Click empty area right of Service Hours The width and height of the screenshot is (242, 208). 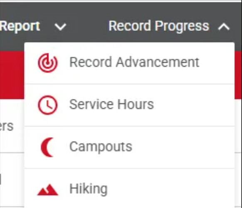tap(193, 105)
